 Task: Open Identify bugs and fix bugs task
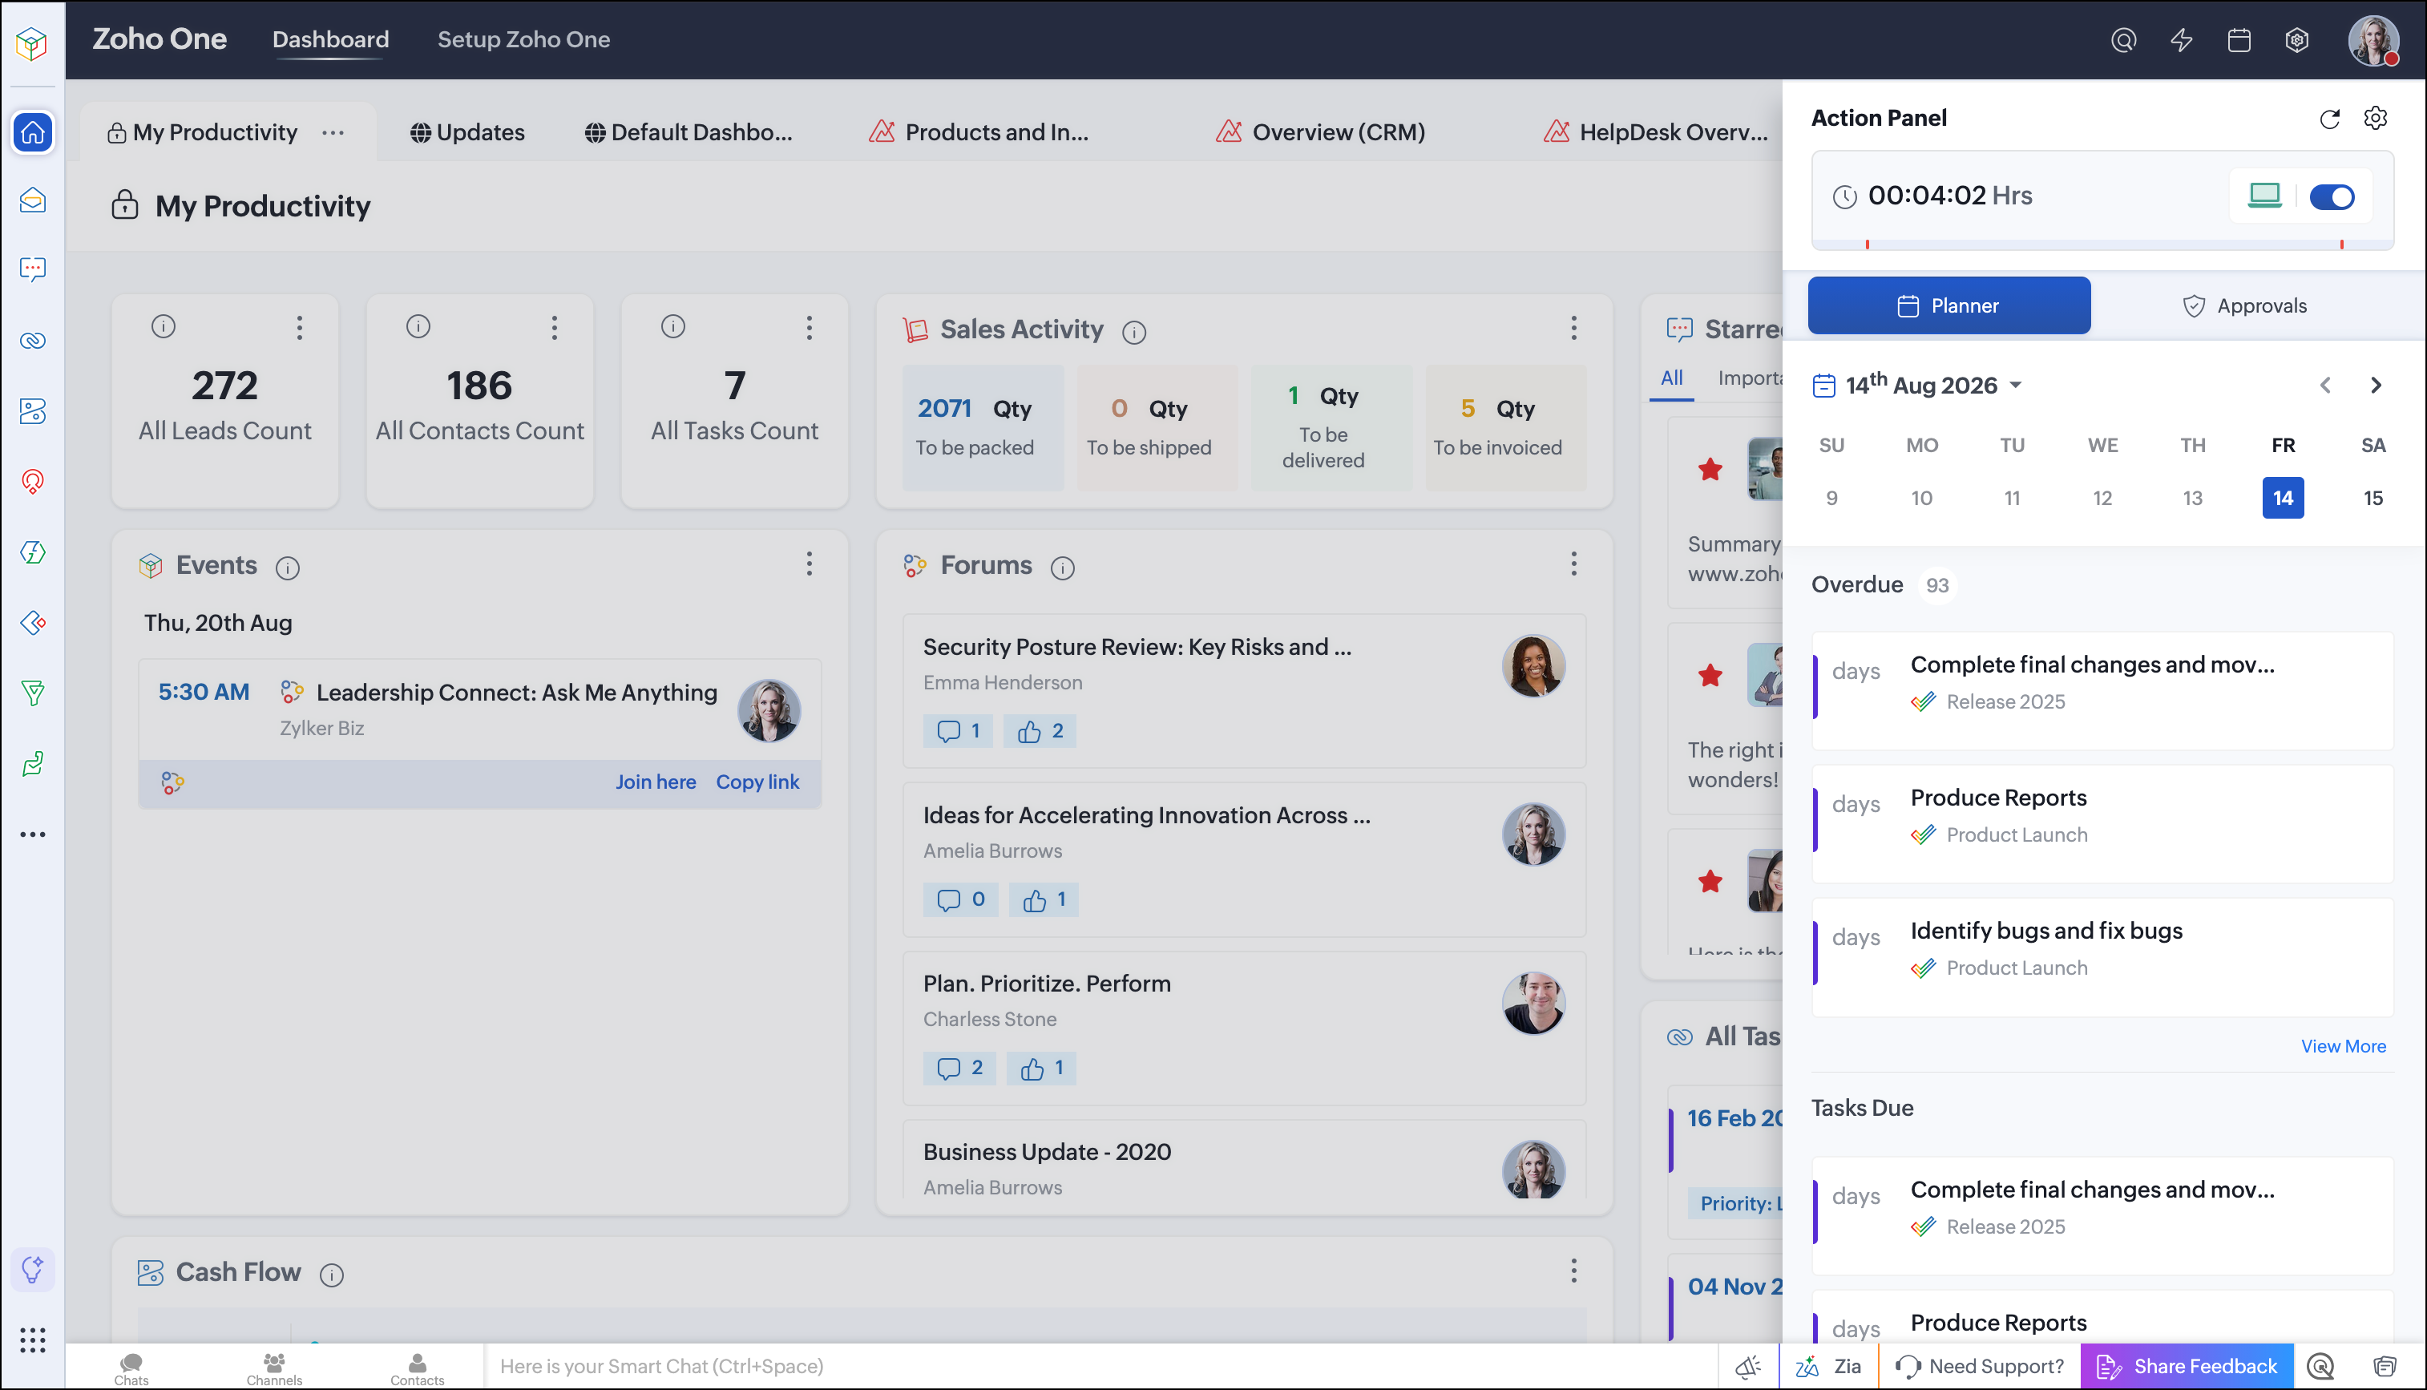pyautogui.click(x=2102, y=956)
